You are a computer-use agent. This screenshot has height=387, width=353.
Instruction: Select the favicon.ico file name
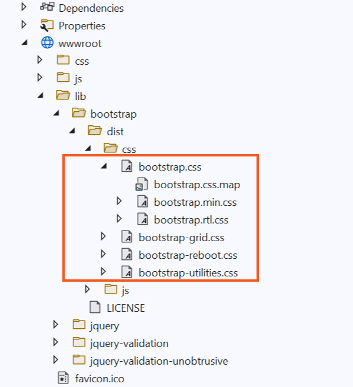(99, 379)
